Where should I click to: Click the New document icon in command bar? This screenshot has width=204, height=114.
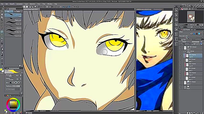[30, 7]
